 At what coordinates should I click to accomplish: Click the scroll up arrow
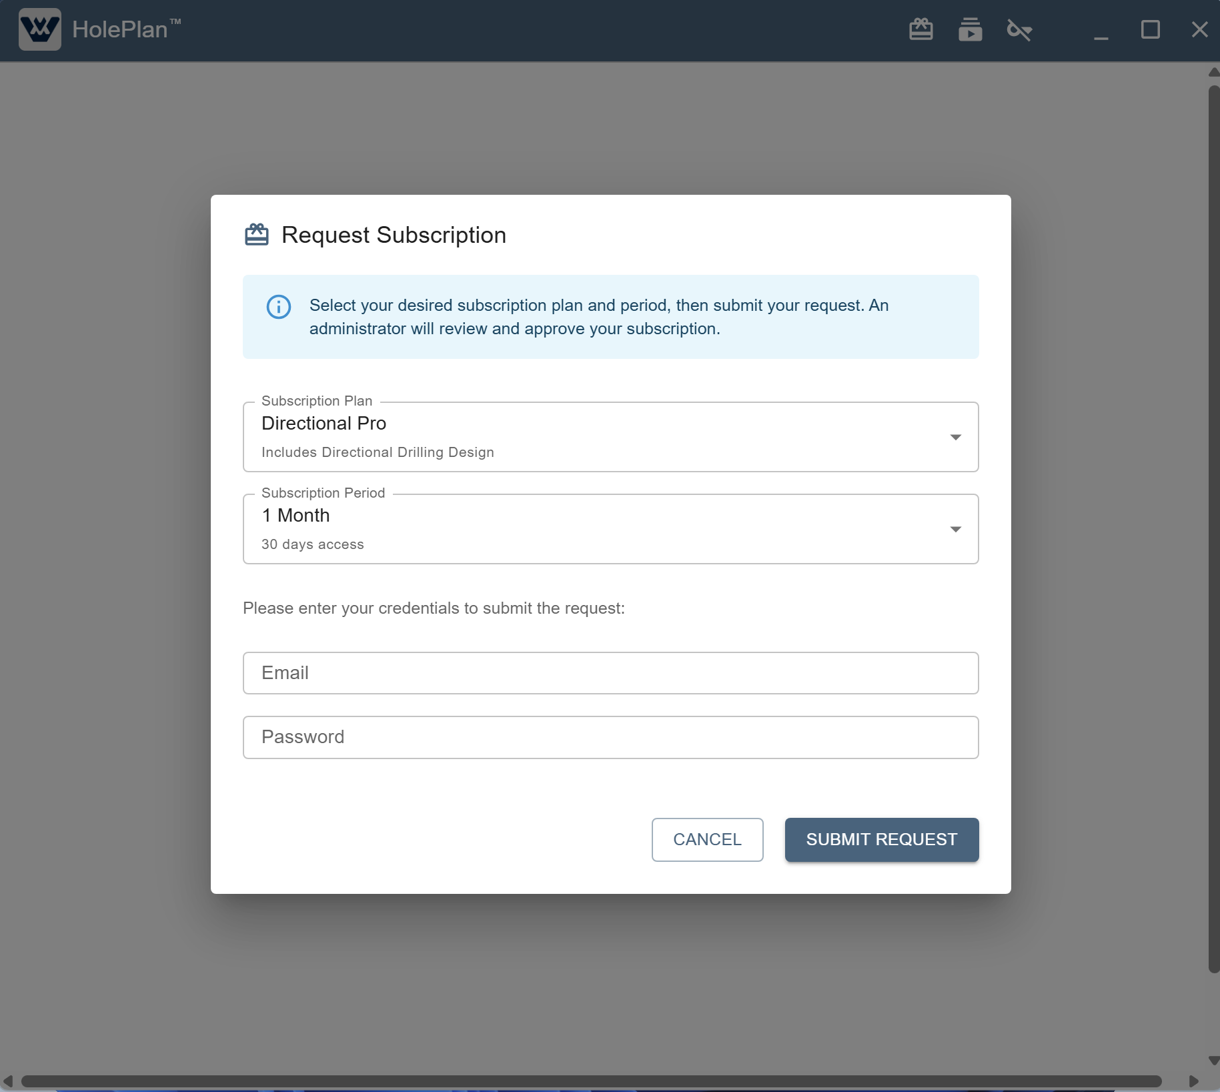tap(1213, 72)
